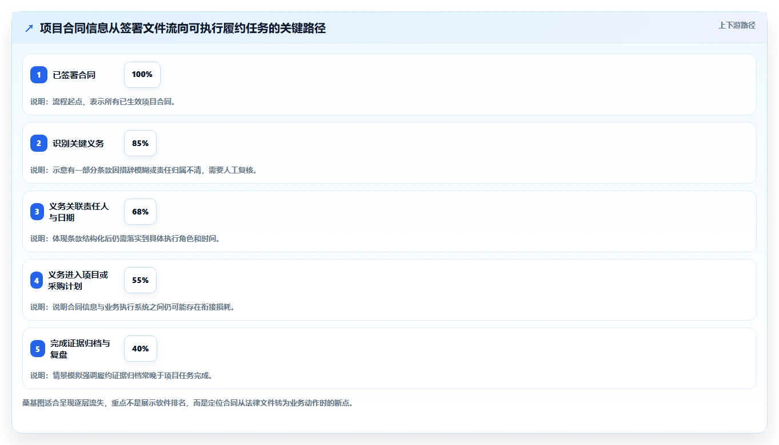Click the 识别关键义务 step label
Screen dimensions: 779x445
[78, 143]
